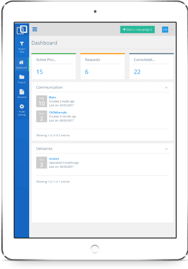Collapse the Communication panel

click(x=166, y=88)
